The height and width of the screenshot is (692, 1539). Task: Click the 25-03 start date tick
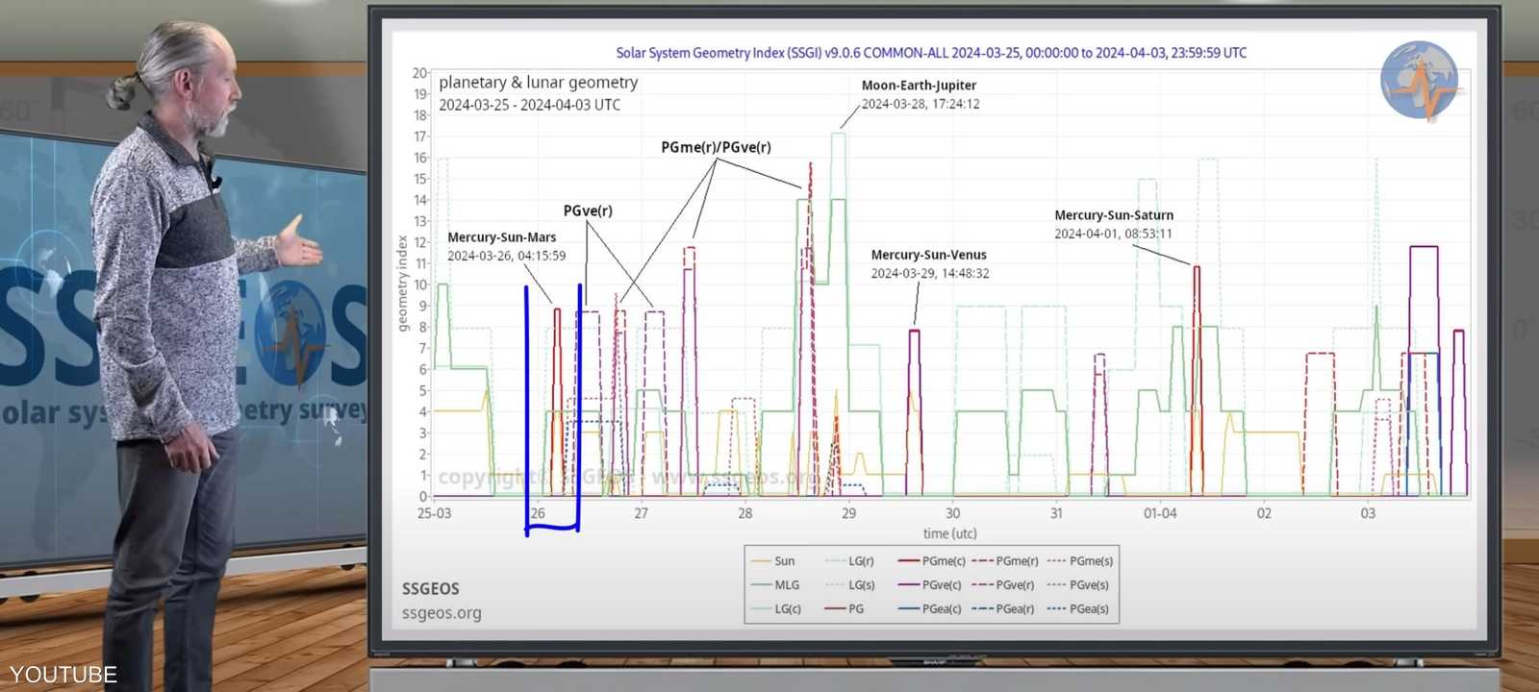click(434, 513)
